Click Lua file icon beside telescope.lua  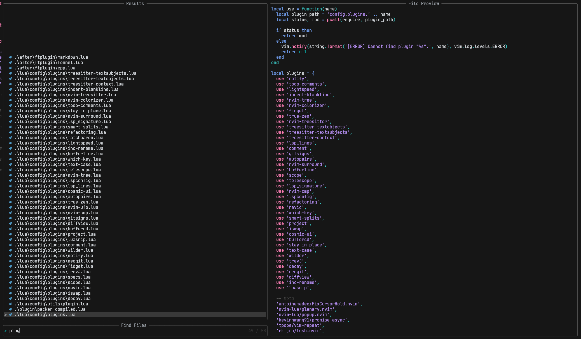(x=10, y=170)
